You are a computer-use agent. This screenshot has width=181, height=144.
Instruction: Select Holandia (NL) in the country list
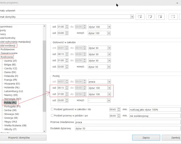[12, 87]
